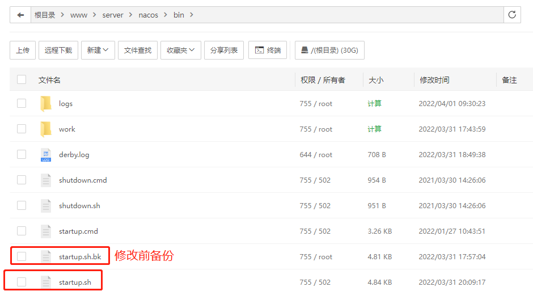Screen dimensions: 533x291
Task: Tick the startup.cmd checkbox
Action: 22,231
